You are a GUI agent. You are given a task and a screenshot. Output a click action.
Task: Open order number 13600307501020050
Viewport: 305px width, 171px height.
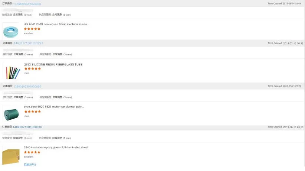point(27,86)
